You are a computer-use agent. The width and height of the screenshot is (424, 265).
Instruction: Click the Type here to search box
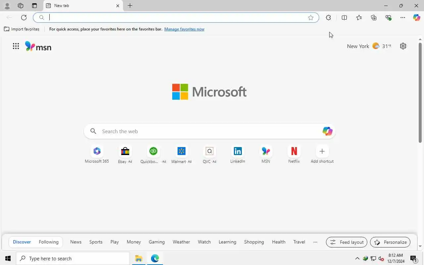(73, 258)
